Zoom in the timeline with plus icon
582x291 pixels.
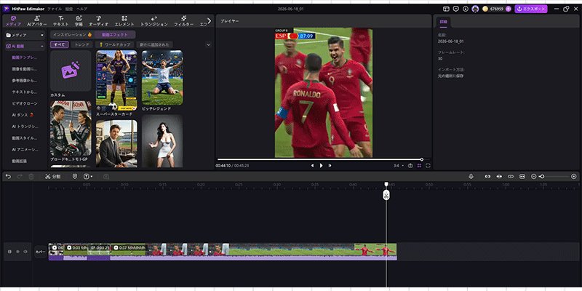pyautogui.click(x=574, y=177)
